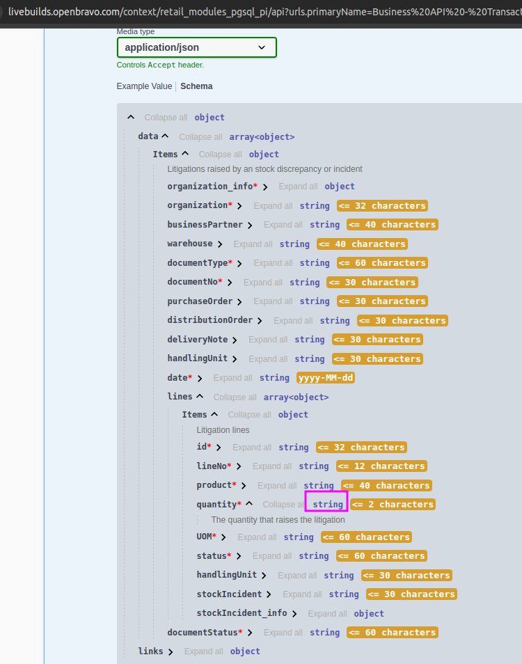Image resolution: width=522 pixels, height=664 pixels.
Task: Click Collapse all beside root object
Action: pos(166,118)
